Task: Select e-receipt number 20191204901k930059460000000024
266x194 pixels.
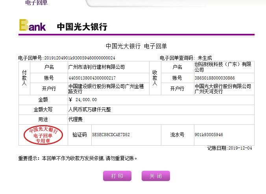Action: (x=79, y=58)
